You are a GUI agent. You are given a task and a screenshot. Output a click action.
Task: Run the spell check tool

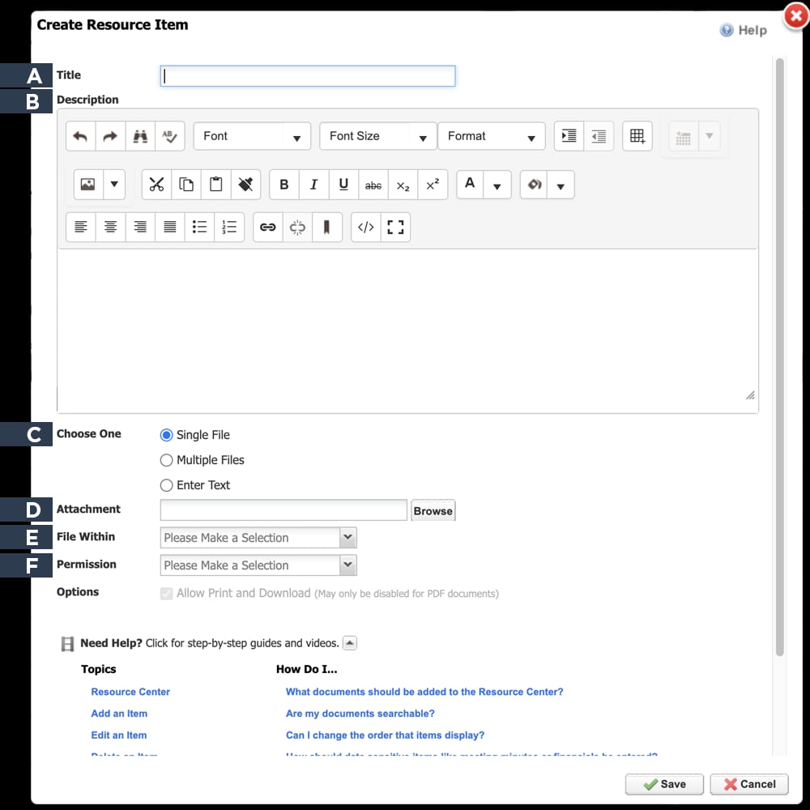(x=169, y=136)
